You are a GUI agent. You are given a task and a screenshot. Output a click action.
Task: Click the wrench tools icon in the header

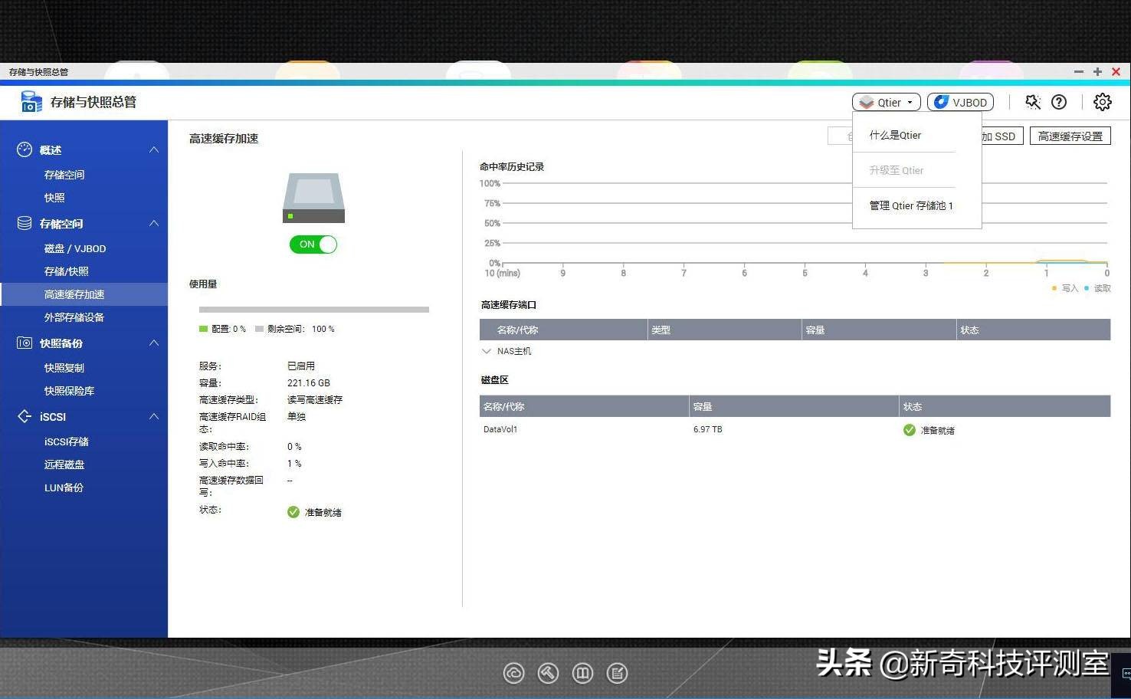tap(1032, 101)
